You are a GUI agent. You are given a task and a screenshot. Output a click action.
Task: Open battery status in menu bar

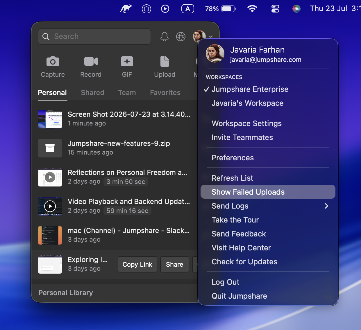pos(221,9)
